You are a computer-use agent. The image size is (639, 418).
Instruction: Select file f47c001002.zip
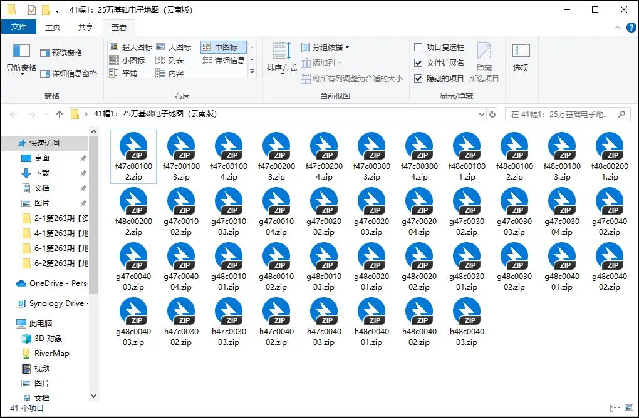(133, 156)
